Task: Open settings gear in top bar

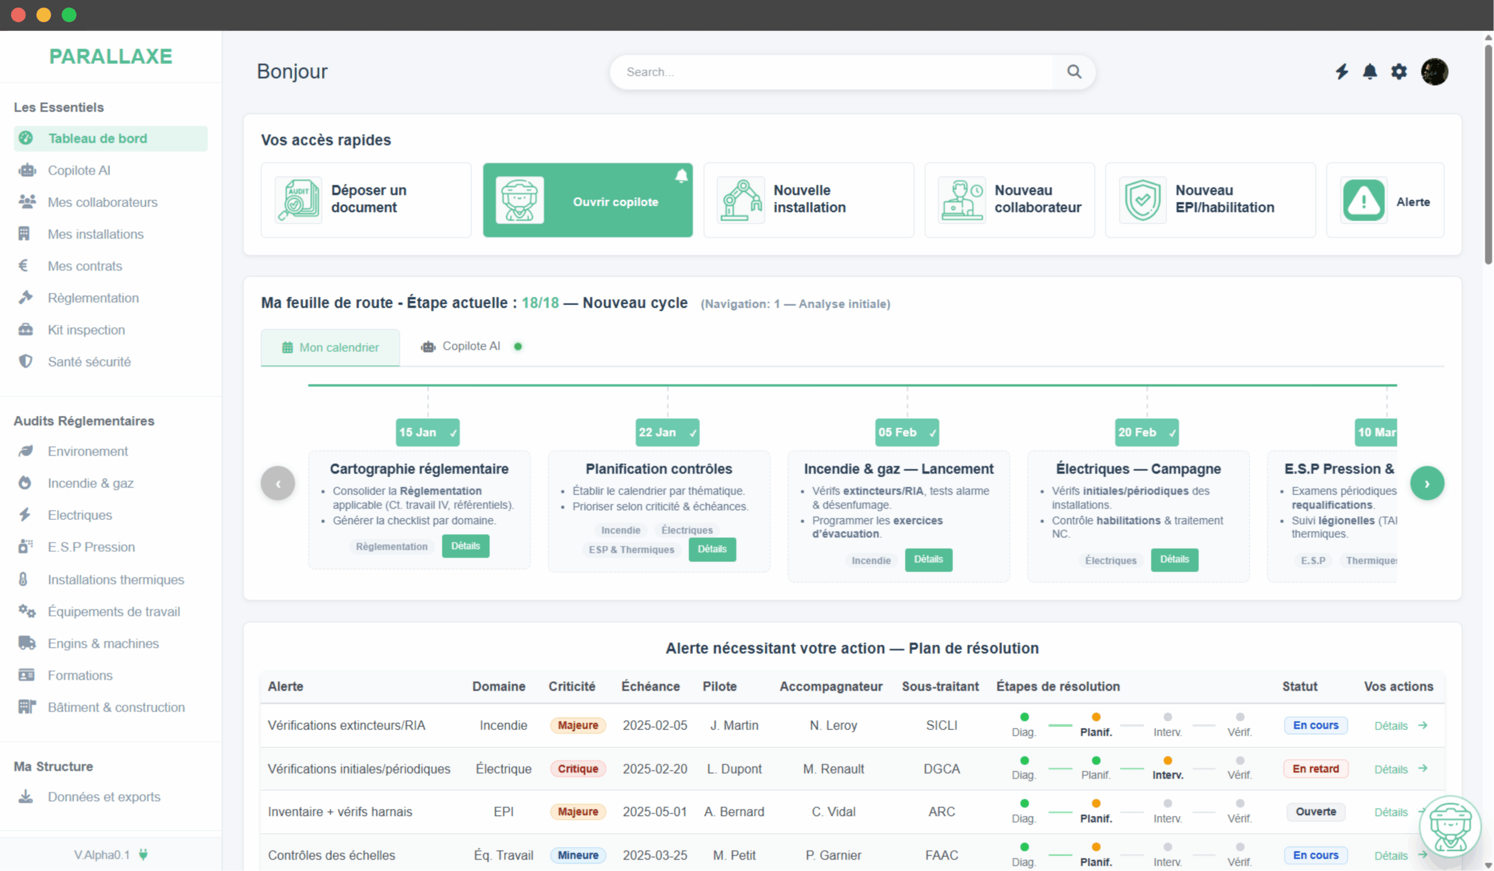Action: coord(1398,72)
